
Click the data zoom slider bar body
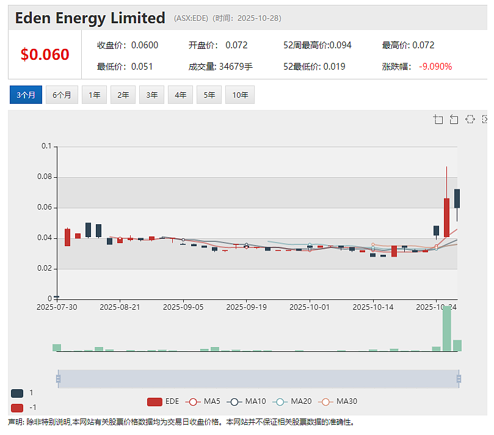tap(258, 379)
